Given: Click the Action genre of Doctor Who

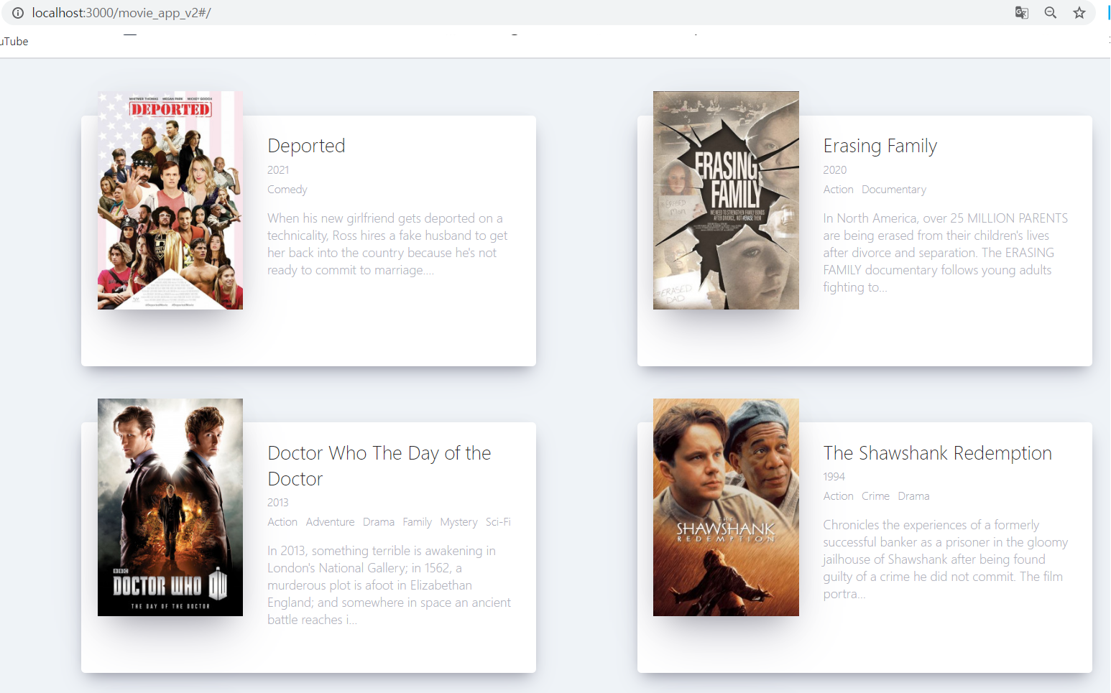Looking at the screenshot, I should pos(282,522).
